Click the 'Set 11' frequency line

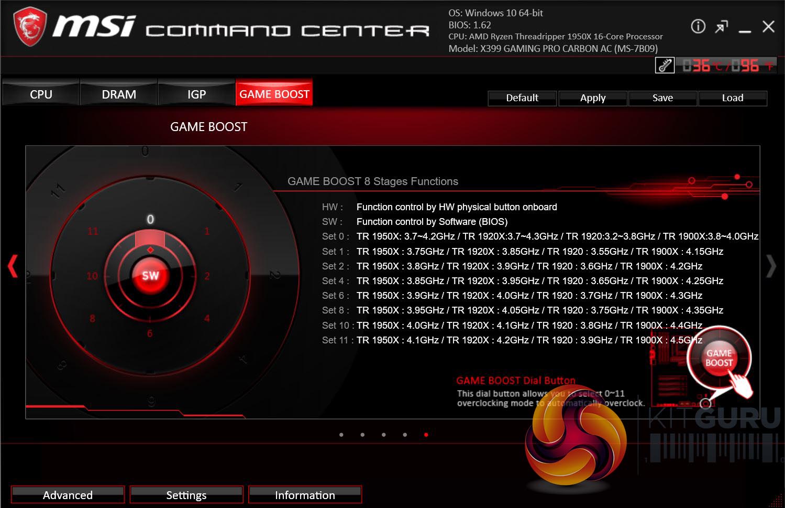click(x=512, y=340)
